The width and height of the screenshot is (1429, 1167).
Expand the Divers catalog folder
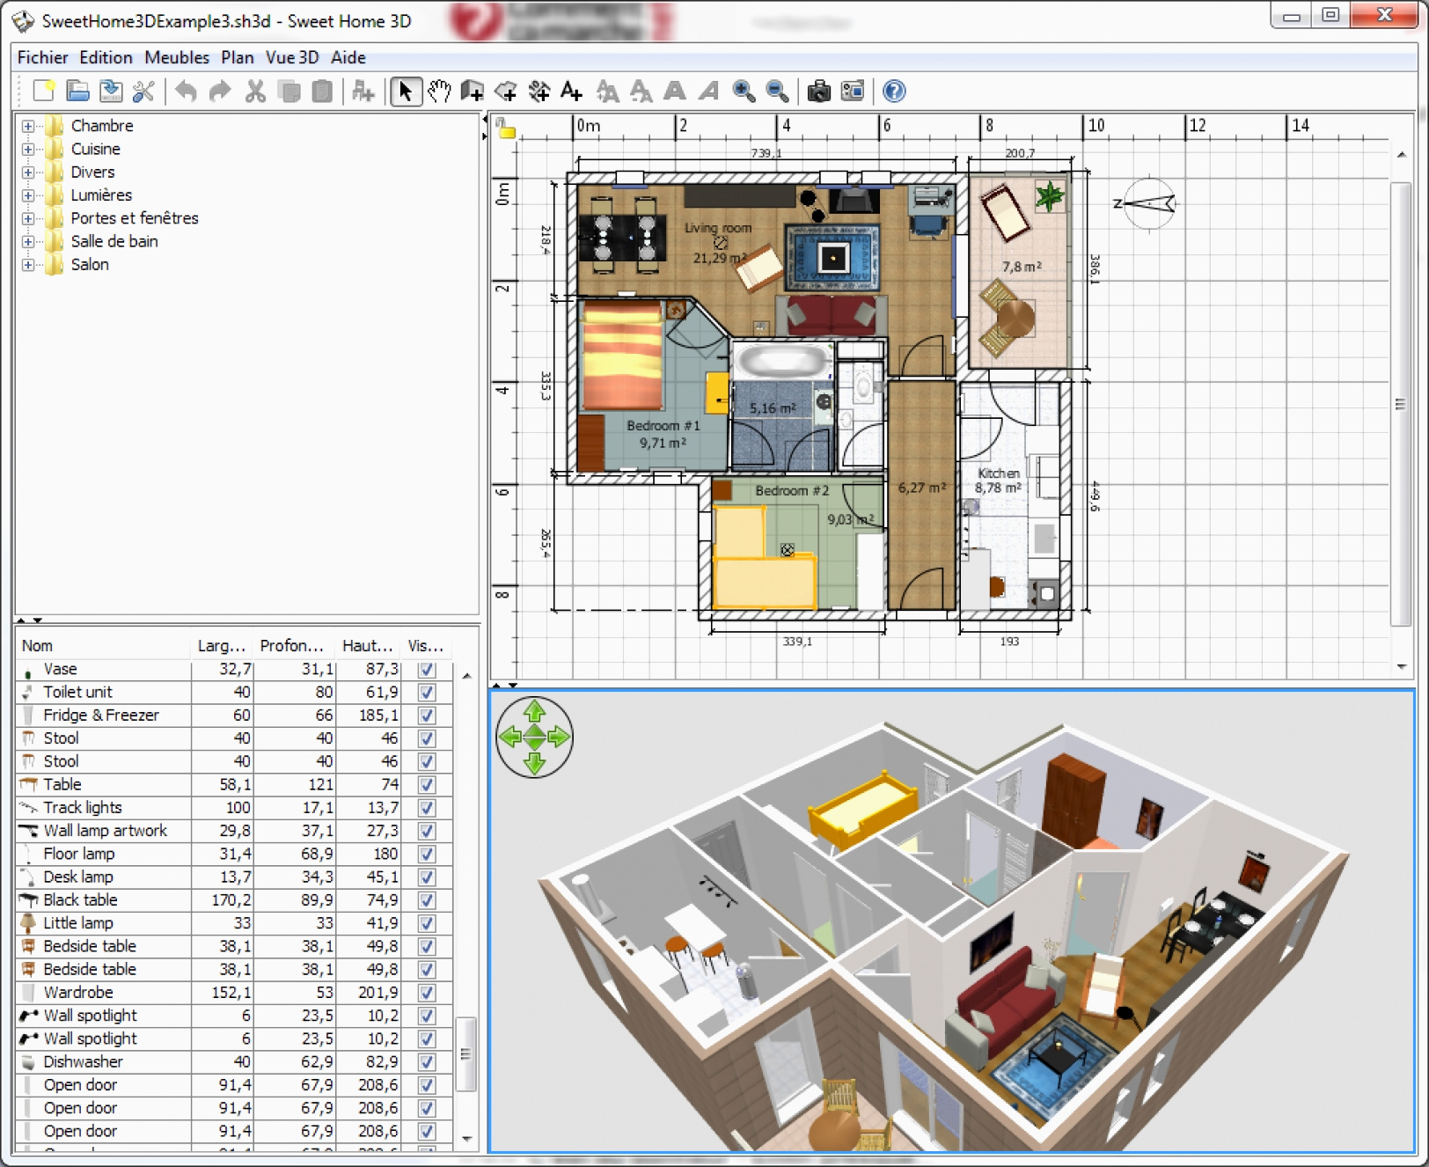28,172
